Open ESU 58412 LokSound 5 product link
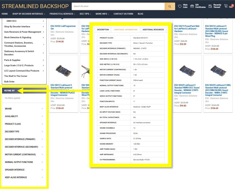Screen dimensions: 235x189 [63, 90]
